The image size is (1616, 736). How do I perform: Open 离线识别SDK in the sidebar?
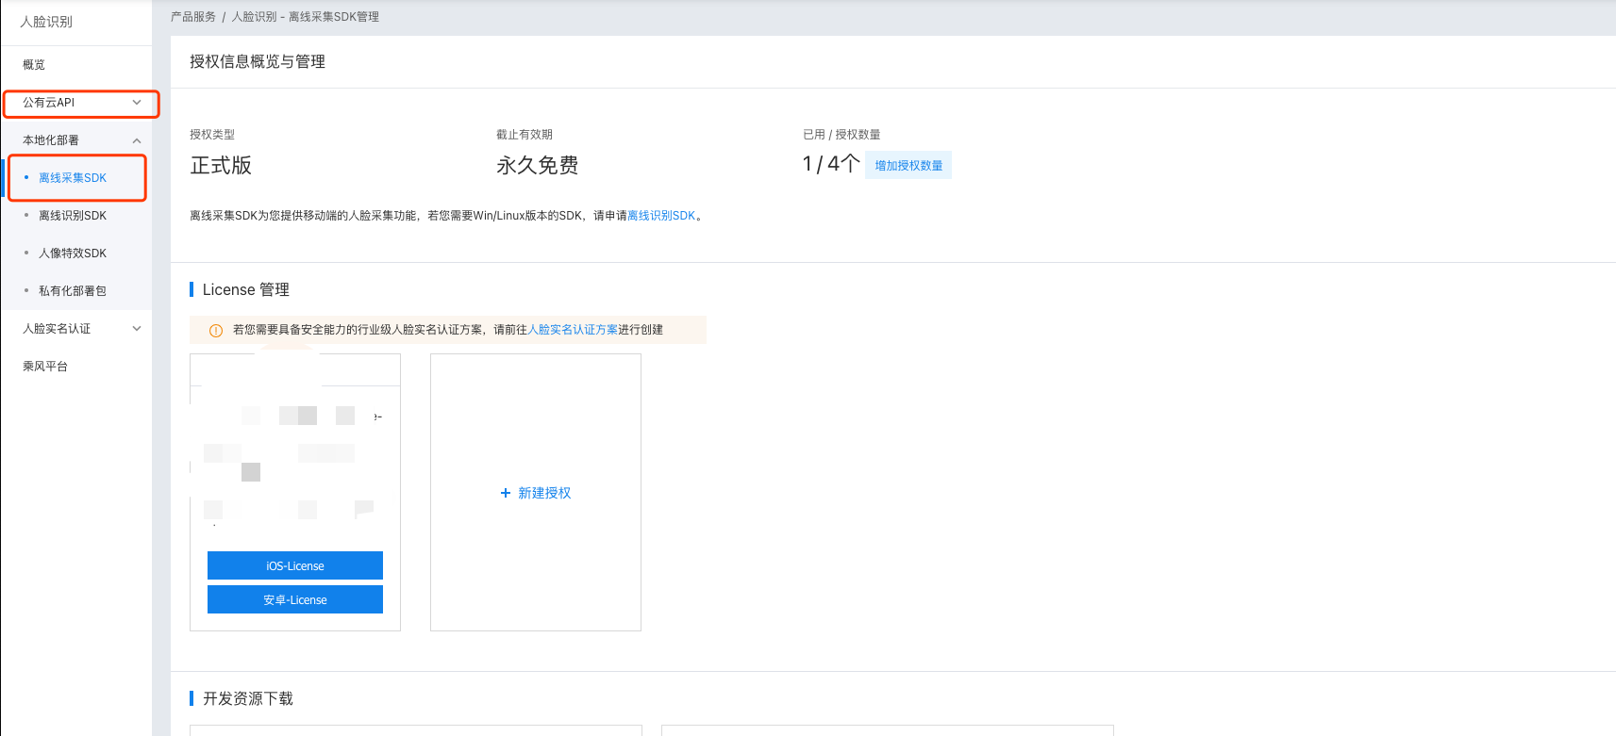73,216
